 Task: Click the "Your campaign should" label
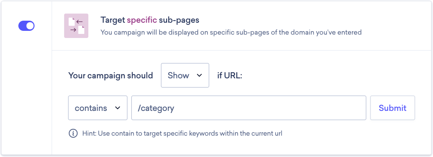(111, 75)
